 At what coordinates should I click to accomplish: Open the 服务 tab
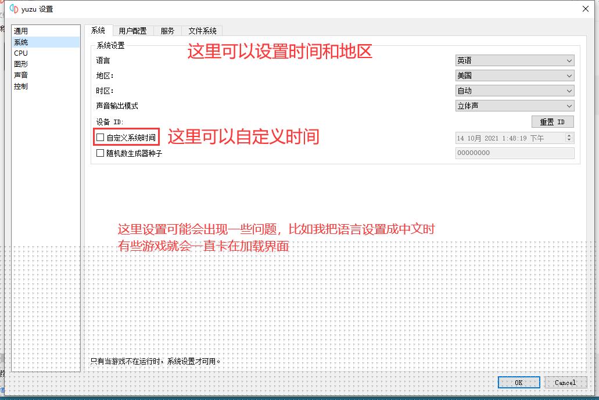tap(167, 31)
